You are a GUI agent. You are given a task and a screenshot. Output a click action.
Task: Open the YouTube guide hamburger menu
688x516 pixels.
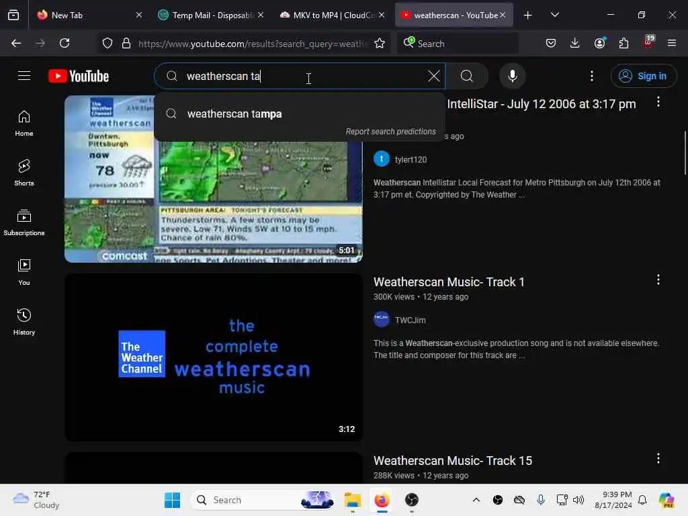(x=24, y=76)
